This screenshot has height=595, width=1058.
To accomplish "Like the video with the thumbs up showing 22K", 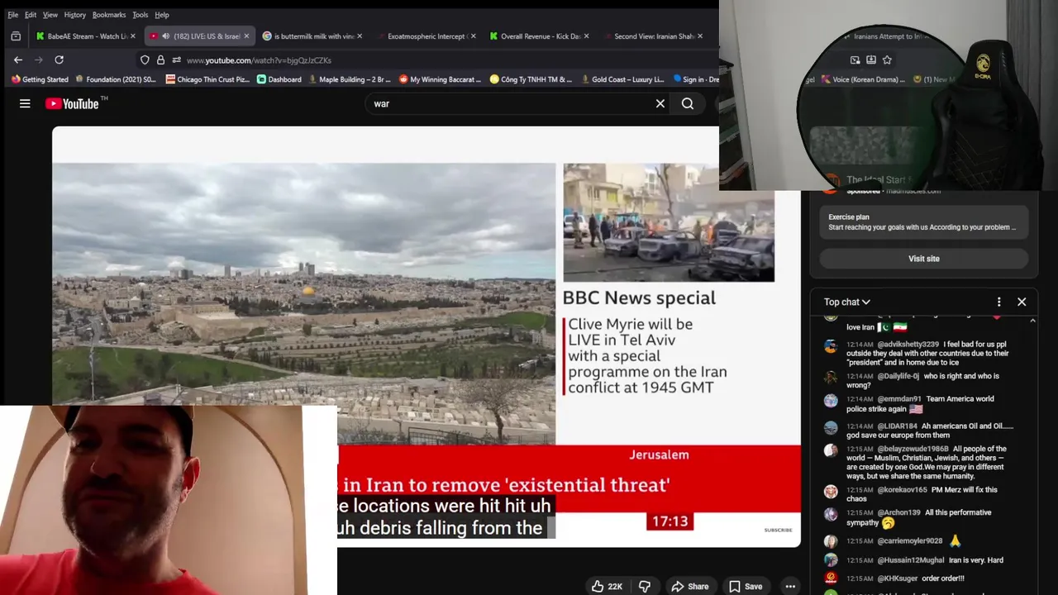I will 607,586.
